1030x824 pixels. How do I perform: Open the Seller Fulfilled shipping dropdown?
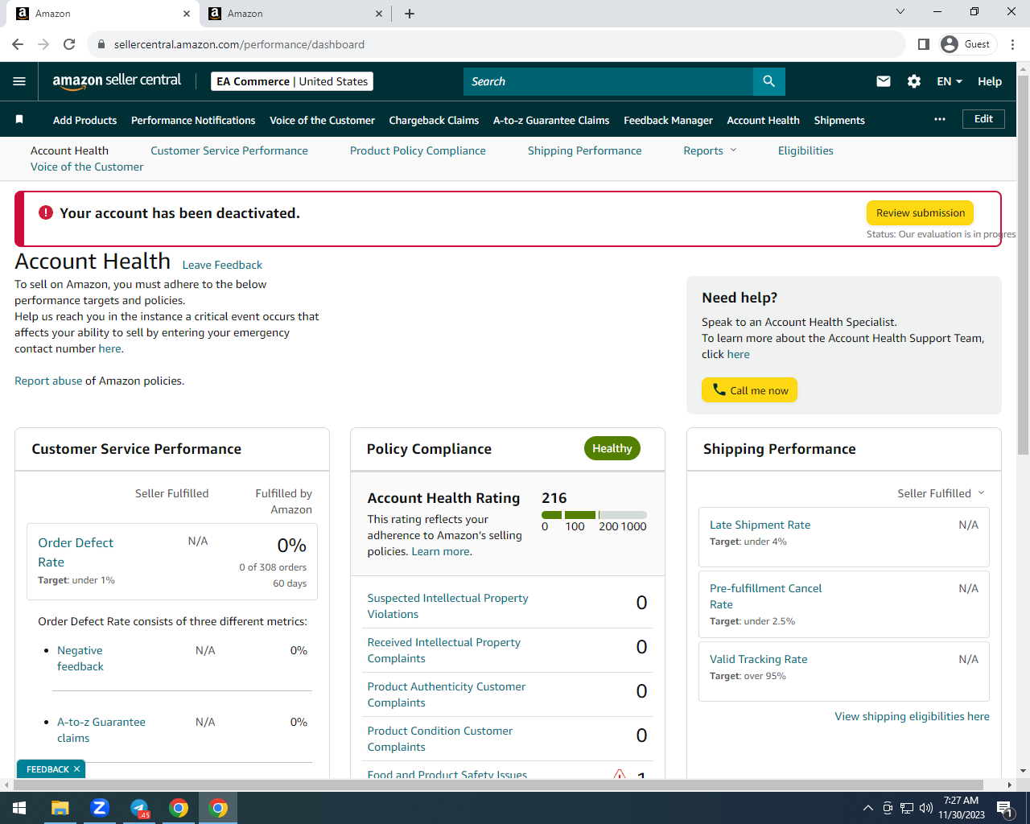pos(941,493)
